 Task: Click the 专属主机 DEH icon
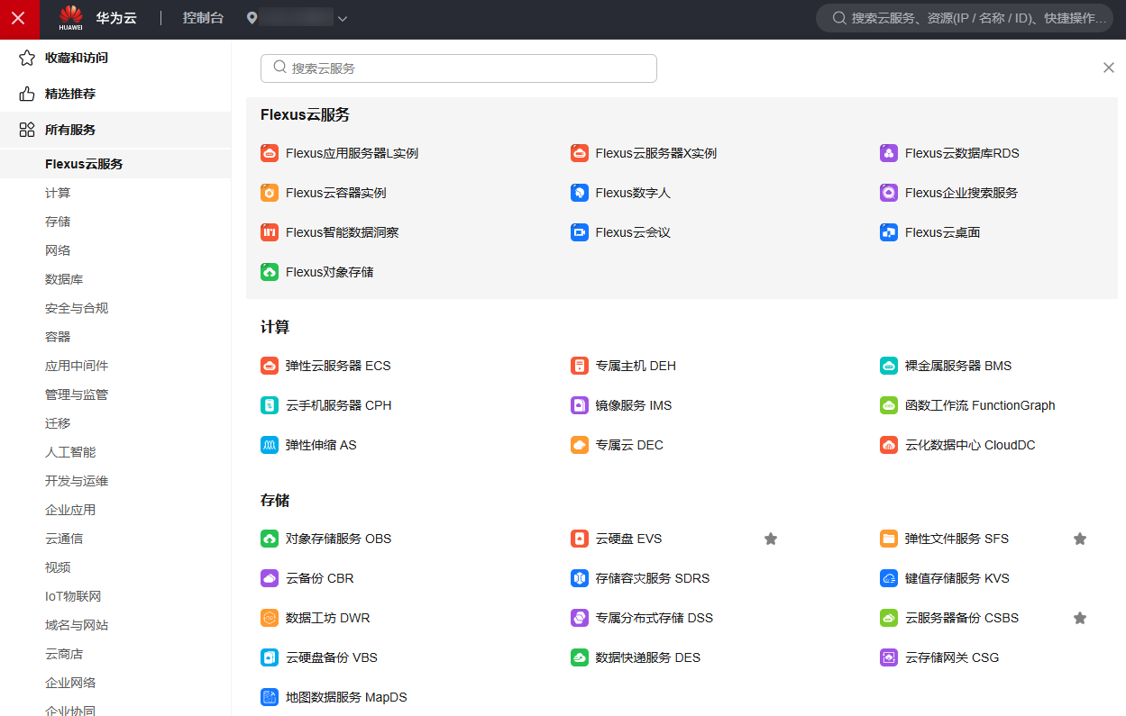(580, 366)
